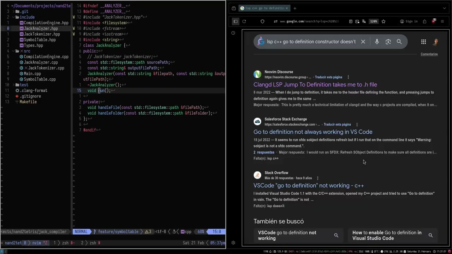Click 'Traducir esta página' for Salesforce result
The width and height of the screenshot is (452, 254).
[x=337, y=125]
